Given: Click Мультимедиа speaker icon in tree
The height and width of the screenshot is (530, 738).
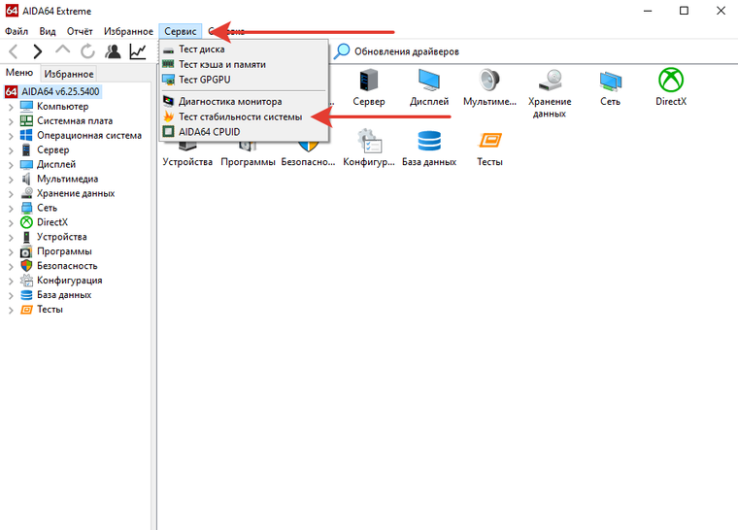Looking at the screenshot, I should [x=26, y=179].
